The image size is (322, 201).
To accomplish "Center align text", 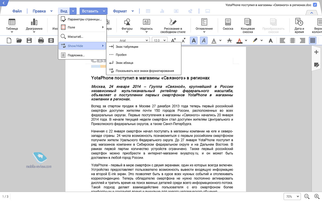I will [293, 40].
